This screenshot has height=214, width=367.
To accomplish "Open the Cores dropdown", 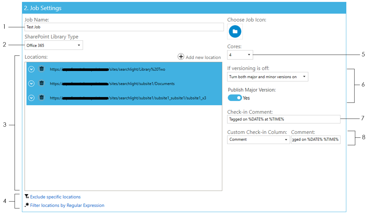I will pyautogui.click(x=240, y=55).
